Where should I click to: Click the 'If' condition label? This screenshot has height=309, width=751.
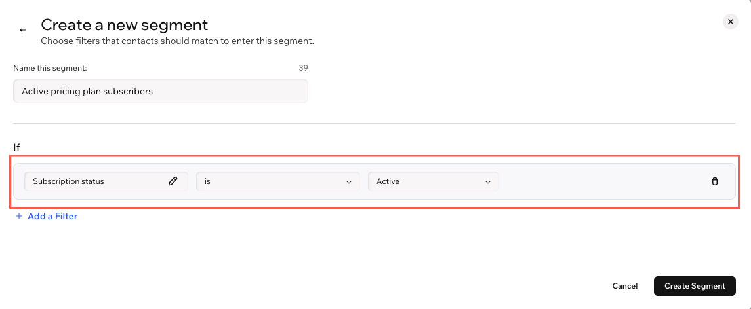coord(17,147)
